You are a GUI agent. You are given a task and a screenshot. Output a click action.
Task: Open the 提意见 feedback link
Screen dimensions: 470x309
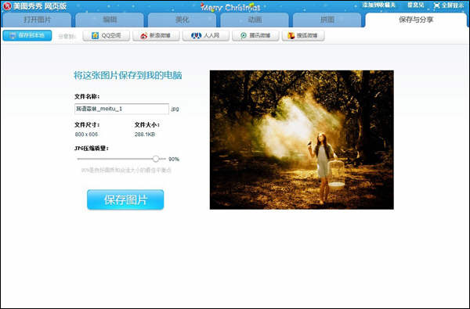click(x=415, y=5)
